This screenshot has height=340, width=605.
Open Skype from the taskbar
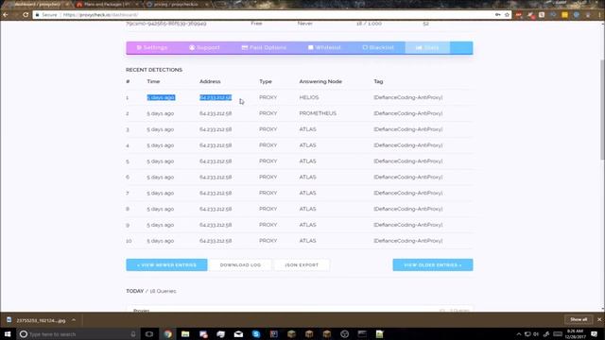pyautogui.click(x=256, y=334)
